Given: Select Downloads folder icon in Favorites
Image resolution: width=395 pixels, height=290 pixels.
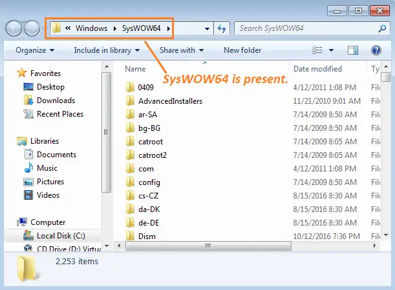Looking at the screenshot, I should coord(28,101).
